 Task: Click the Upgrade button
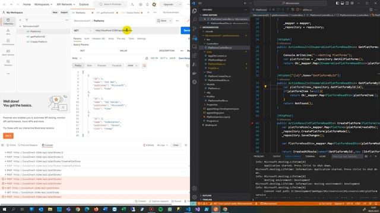168,4
